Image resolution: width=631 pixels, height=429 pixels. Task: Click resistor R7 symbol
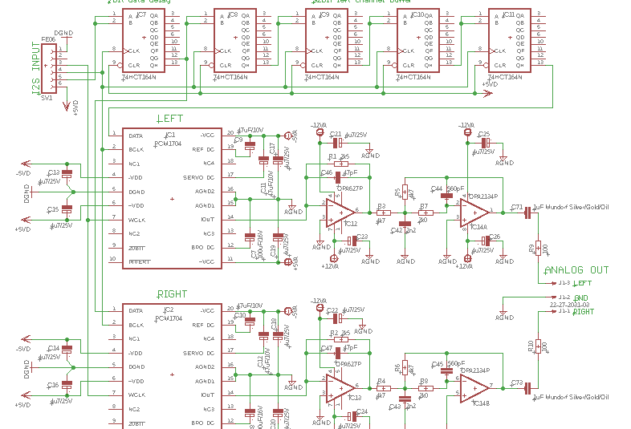[425, 213]
